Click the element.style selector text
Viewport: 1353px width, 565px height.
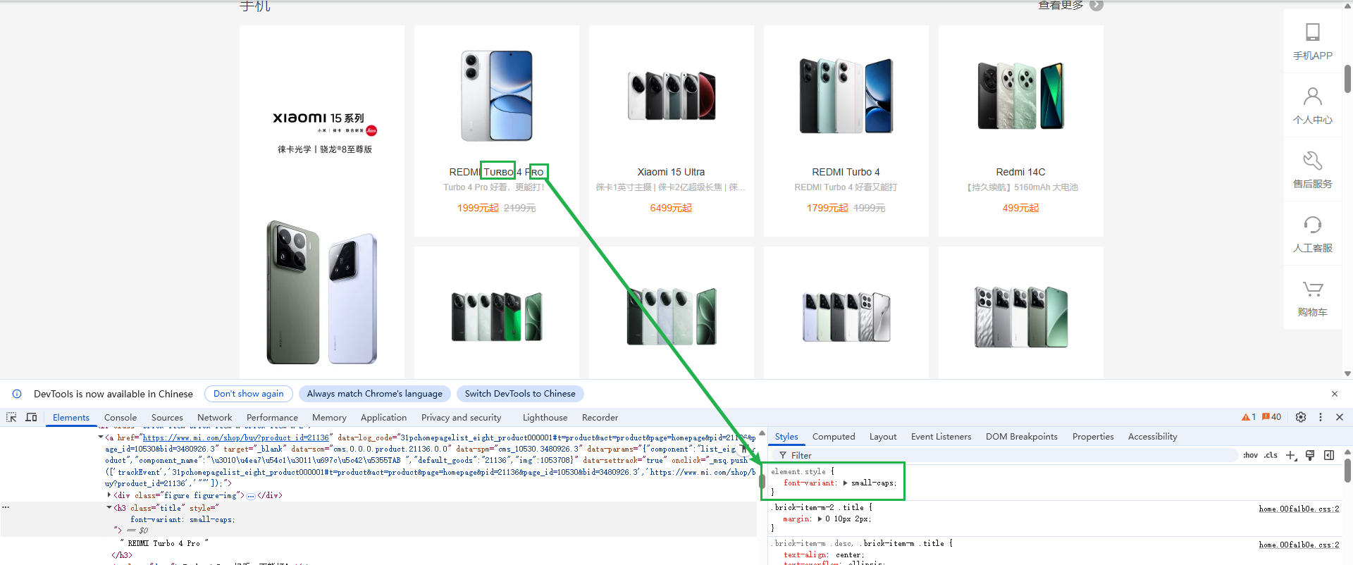pos(798,472)
